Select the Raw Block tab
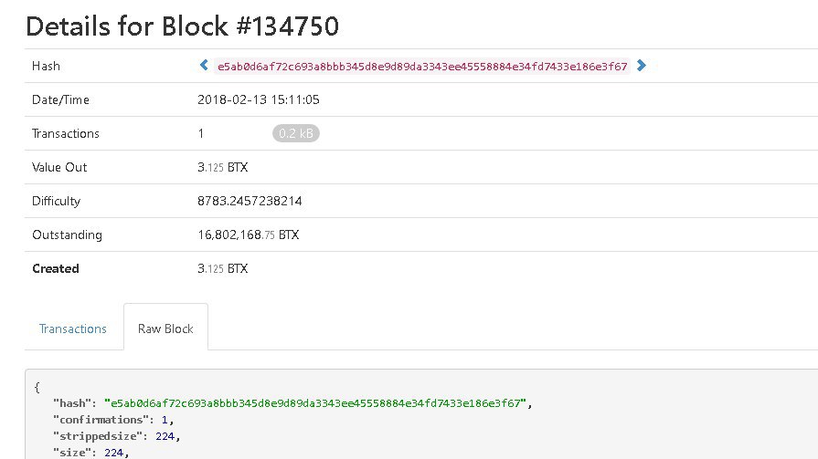Screen dimensions: 818x459 [165, 329]
